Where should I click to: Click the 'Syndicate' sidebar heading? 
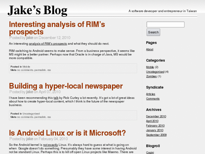coord(155,87)
